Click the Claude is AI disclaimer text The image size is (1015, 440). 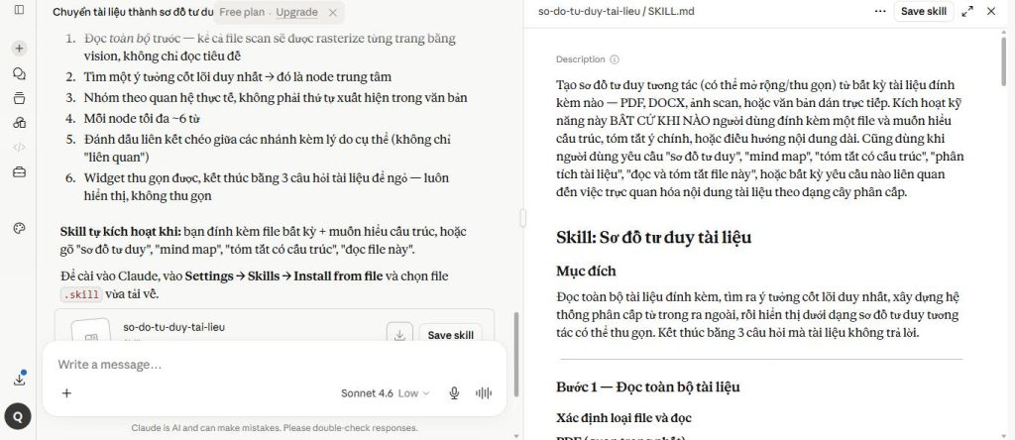tap(275, 428)
